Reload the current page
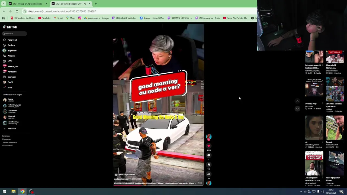 click(17, 11)
